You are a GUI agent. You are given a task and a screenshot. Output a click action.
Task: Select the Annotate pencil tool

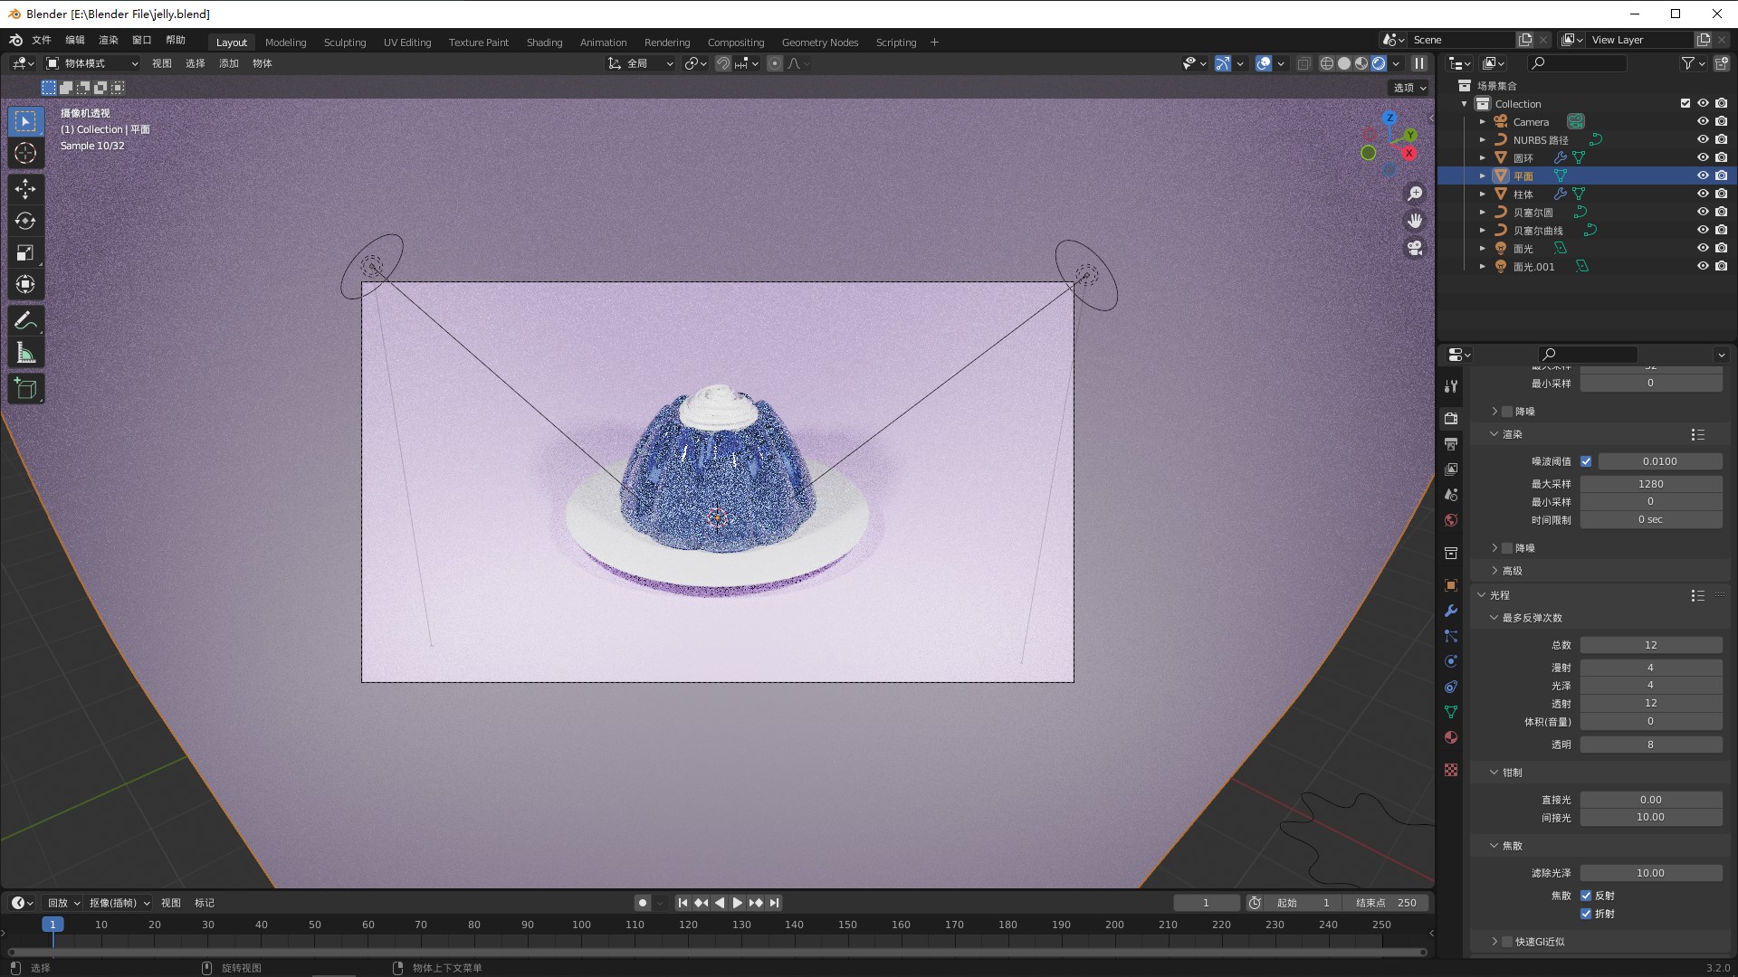point(25,321)
